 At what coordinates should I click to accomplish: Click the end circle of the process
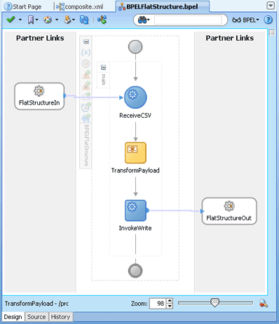[x=135, y=271]
